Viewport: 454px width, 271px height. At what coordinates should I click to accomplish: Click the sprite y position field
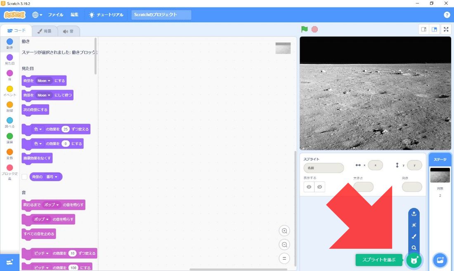click(x=414, y=165)
